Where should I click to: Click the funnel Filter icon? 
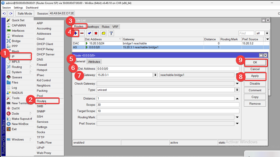(x=111, y=33)
